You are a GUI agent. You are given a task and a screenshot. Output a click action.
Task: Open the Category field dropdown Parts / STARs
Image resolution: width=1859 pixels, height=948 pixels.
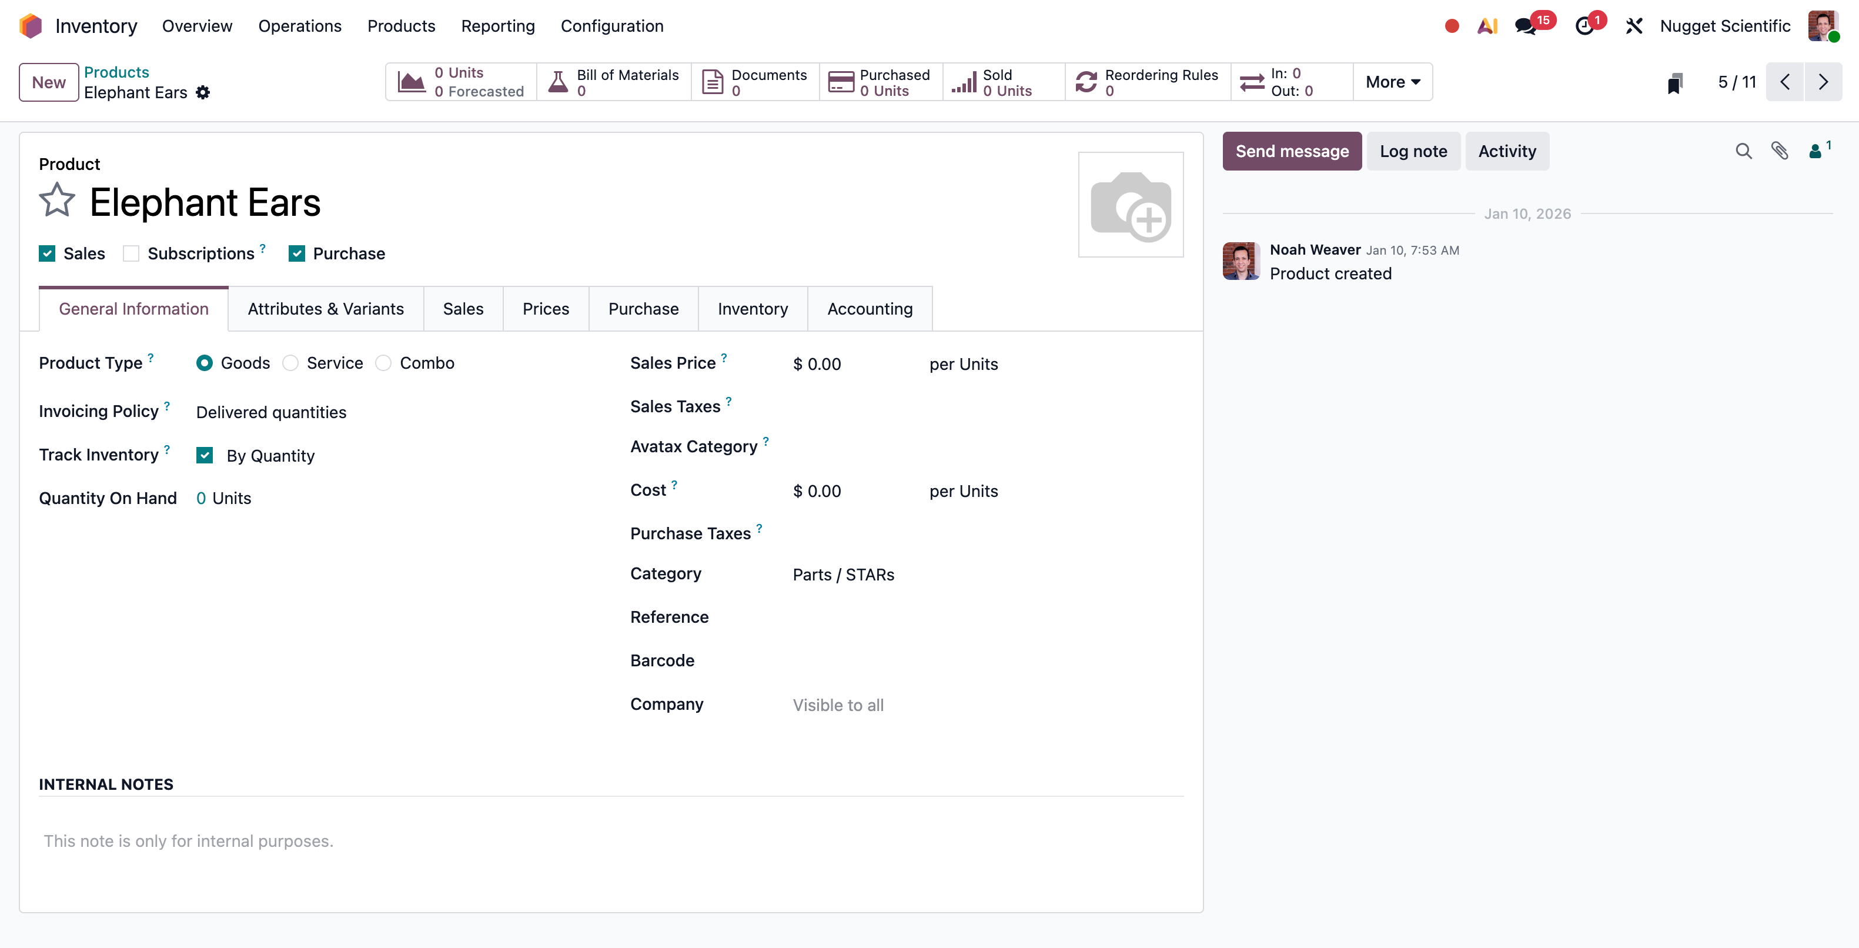pyautogui.click(x=843, y=575)
